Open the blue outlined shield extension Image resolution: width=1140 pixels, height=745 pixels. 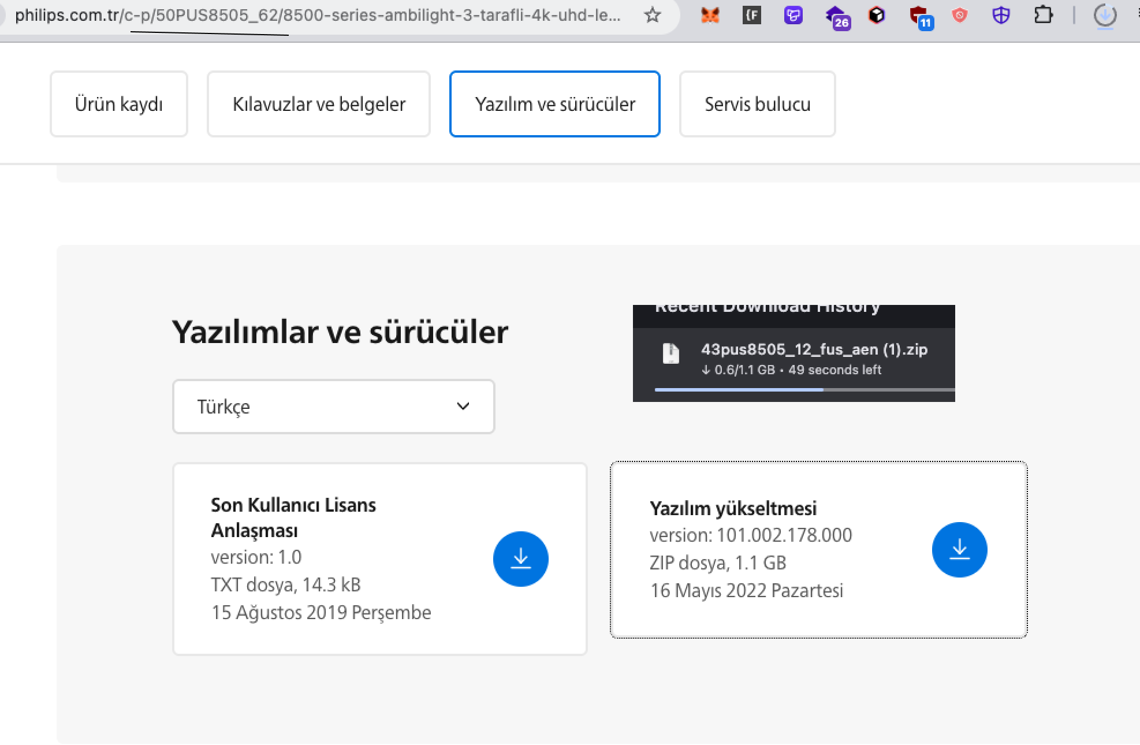[x=1001, y=15]
